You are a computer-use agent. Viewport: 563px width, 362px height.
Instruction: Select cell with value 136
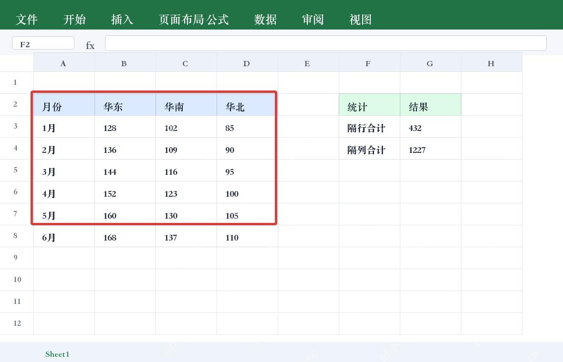pyautogui.click(x=125, y=149)
